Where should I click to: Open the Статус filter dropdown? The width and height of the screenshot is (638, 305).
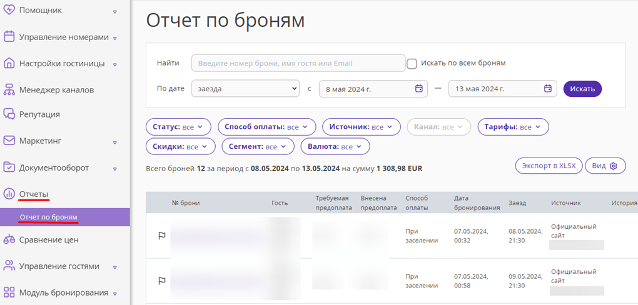pyautogui.click(x=178, y=127)
